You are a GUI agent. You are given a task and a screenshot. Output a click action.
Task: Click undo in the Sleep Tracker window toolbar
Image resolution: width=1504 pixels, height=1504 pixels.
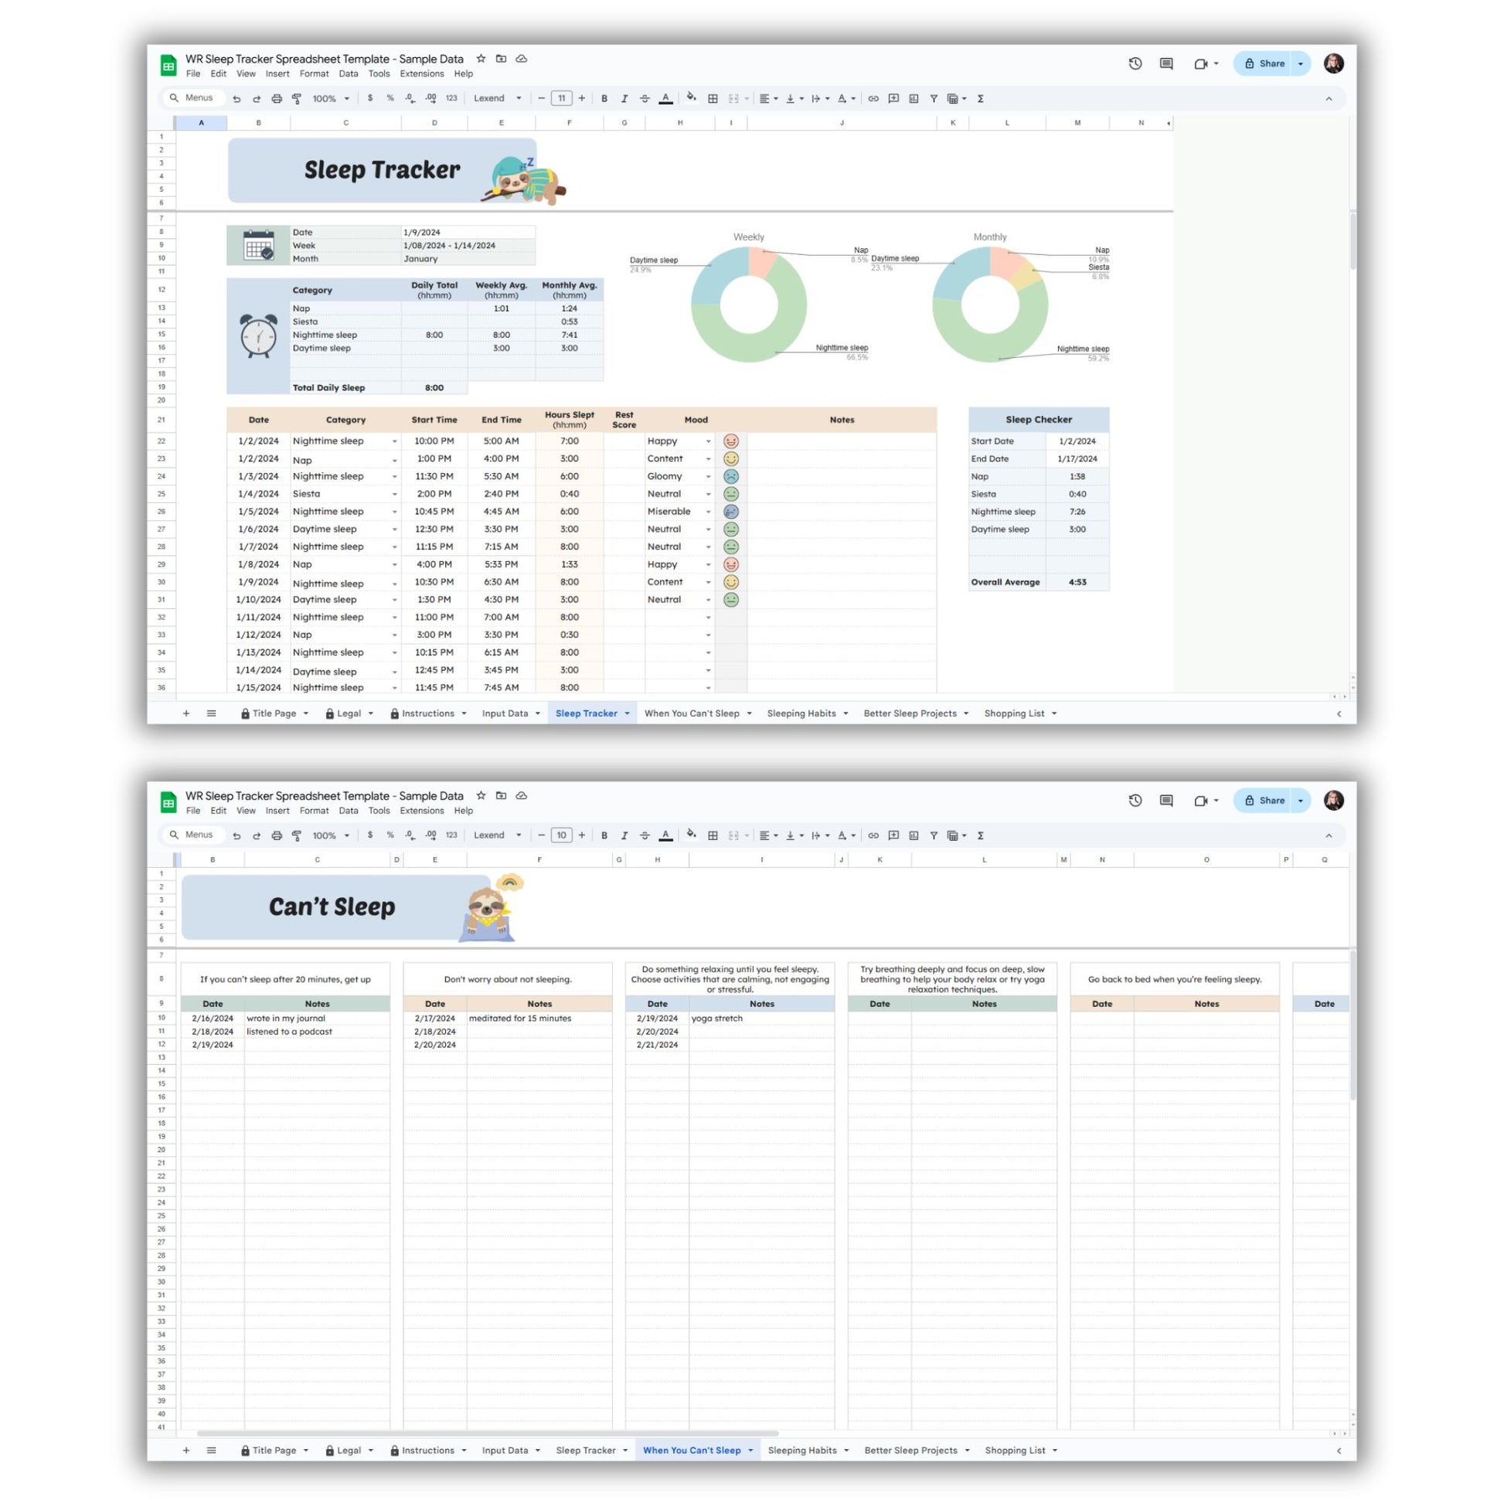pyautogui.click(x=236, y=99)
